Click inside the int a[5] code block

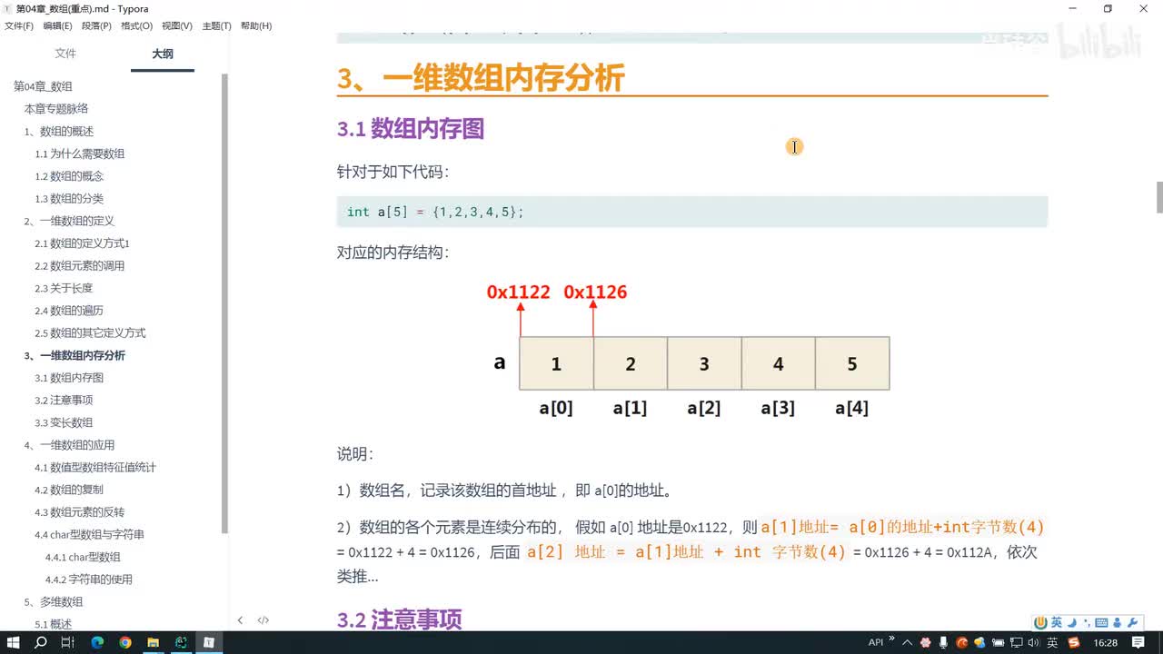point(692,212)
